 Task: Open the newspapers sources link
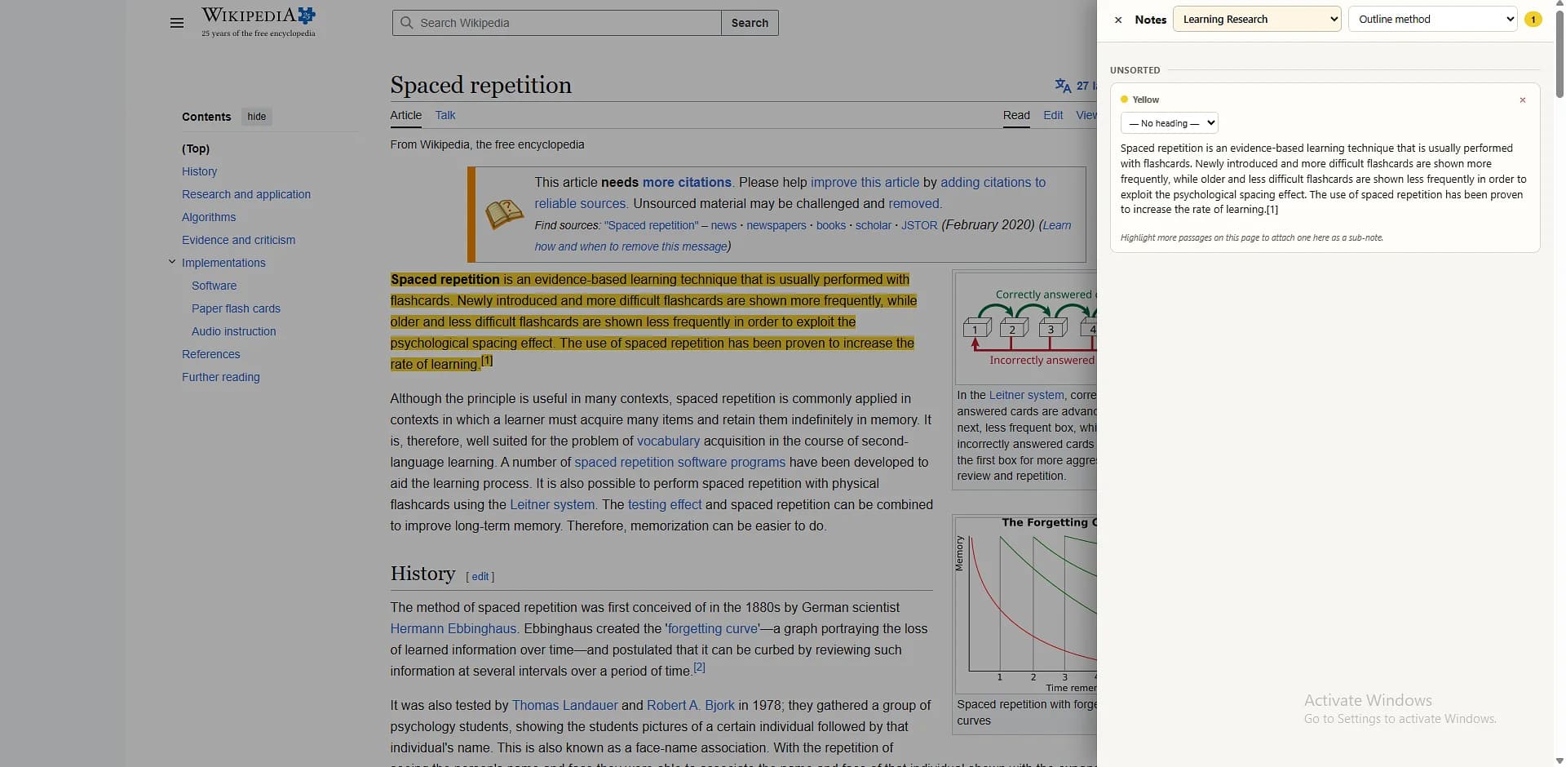click(x=776, y=225)
